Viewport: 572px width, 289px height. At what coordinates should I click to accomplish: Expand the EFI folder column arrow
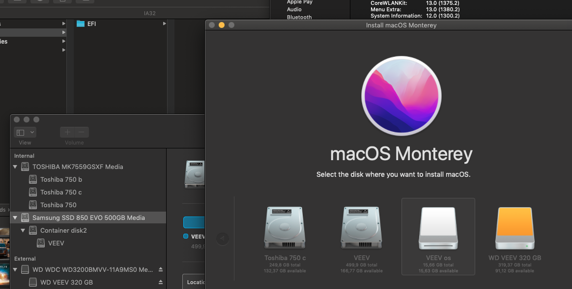[x=164, y=24]
